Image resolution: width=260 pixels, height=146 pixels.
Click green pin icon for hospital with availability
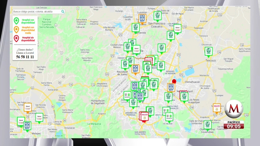(x=16, y=21)
